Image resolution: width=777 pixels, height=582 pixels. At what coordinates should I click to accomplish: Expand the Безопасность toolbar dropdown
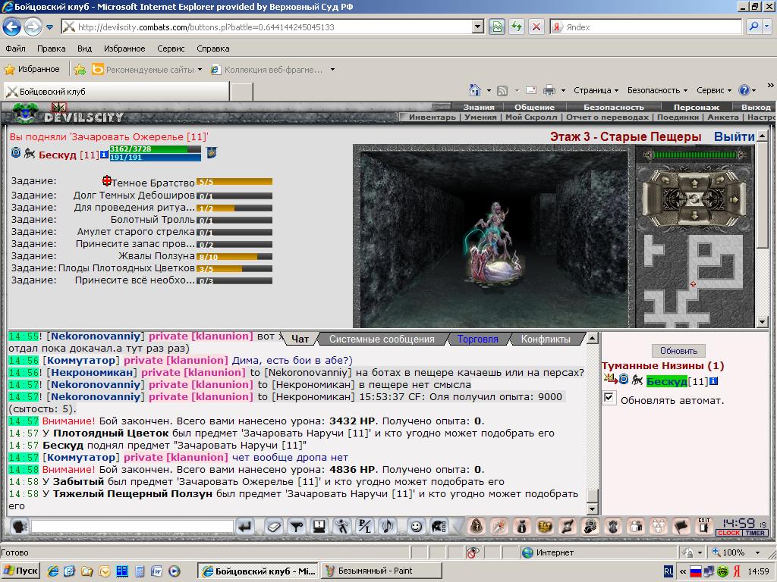658,90
